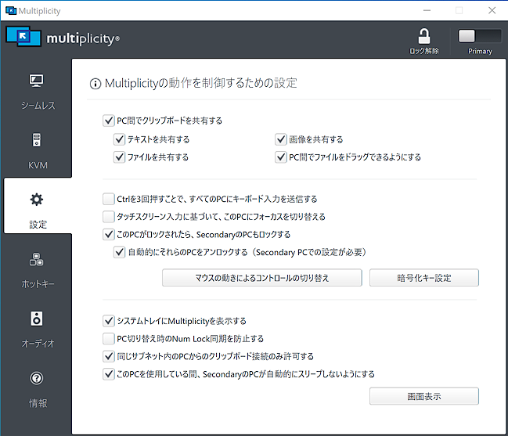508x436 pixels.
Task: Click the ロック解除 padlock icon
Action: click(423, 36)
